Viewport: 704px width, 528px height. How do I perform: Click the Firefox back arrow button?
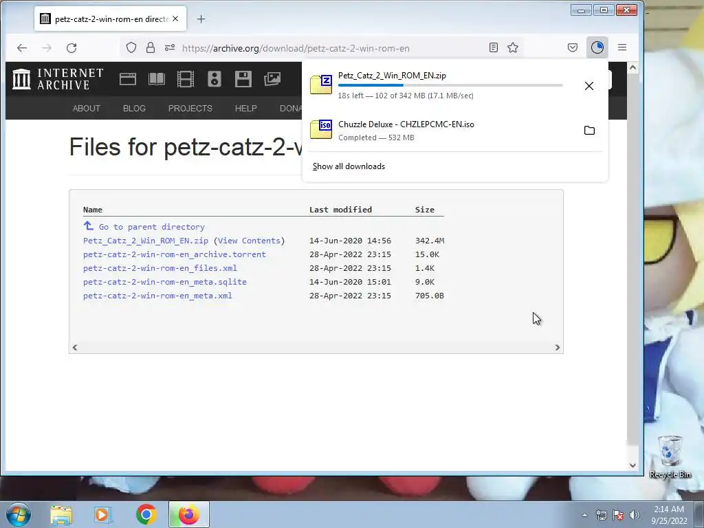pyautogui.click(x=22, y=48)
